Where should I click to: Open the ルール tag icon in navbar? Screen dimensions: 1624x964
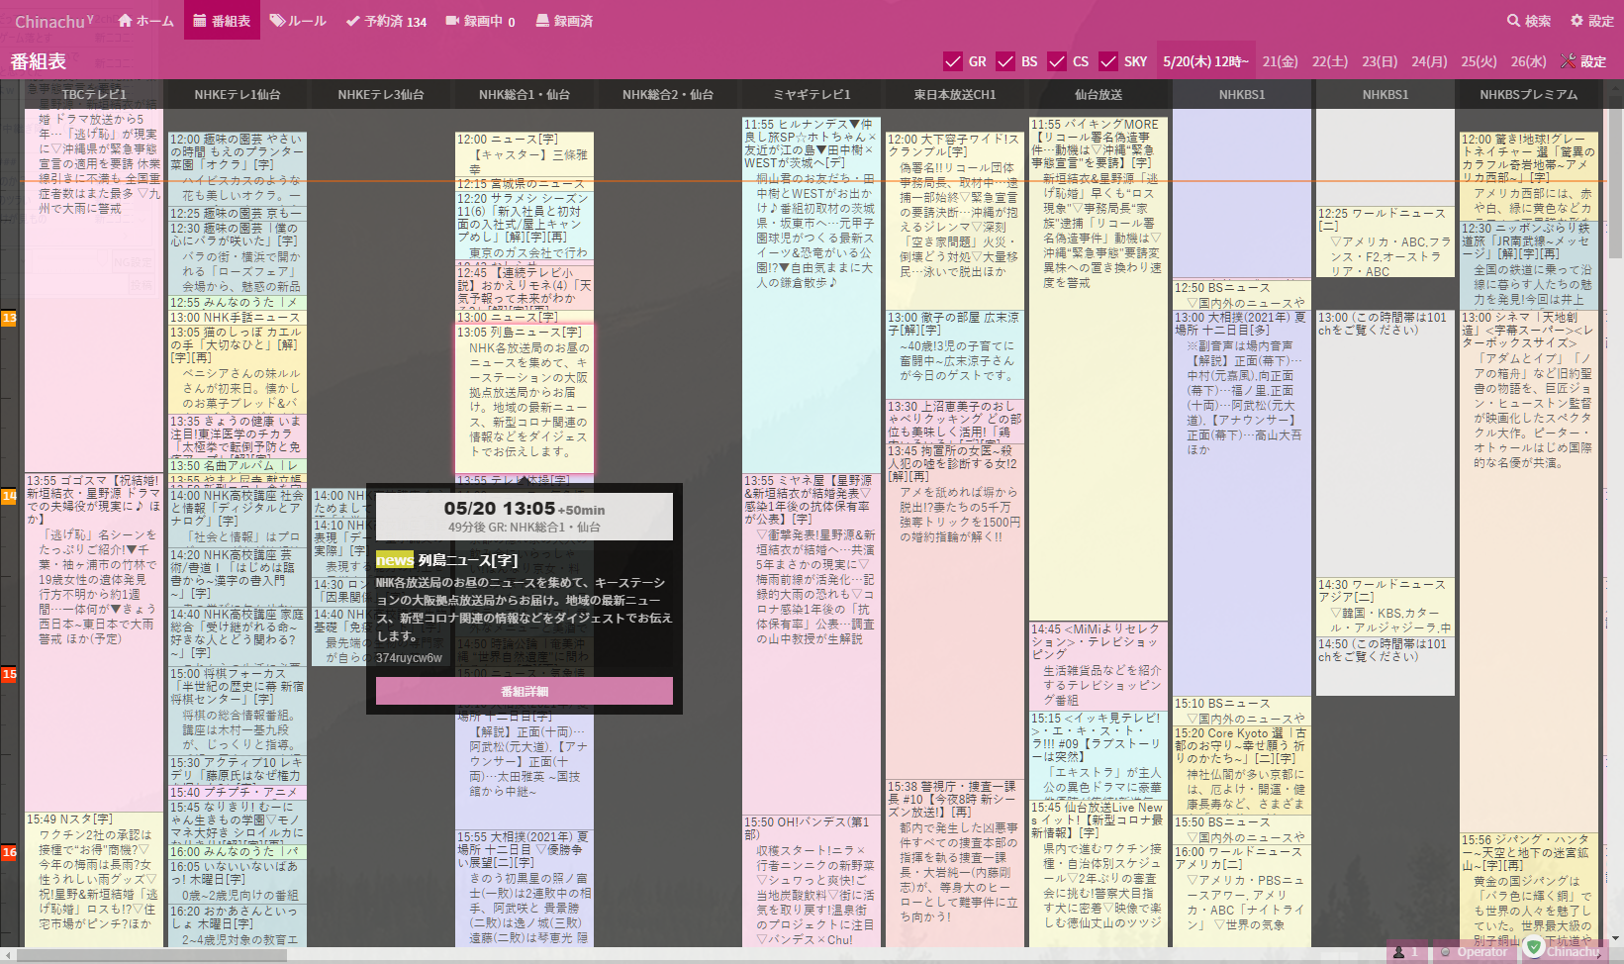(x=276, y=20)
